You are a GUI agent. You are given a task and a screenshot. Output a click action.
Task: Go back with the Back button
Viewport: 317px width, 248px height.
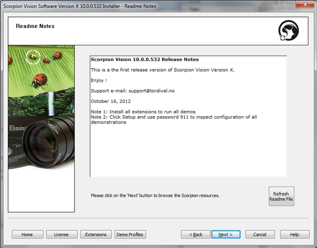pyautogui.click(x=195, y=234)
